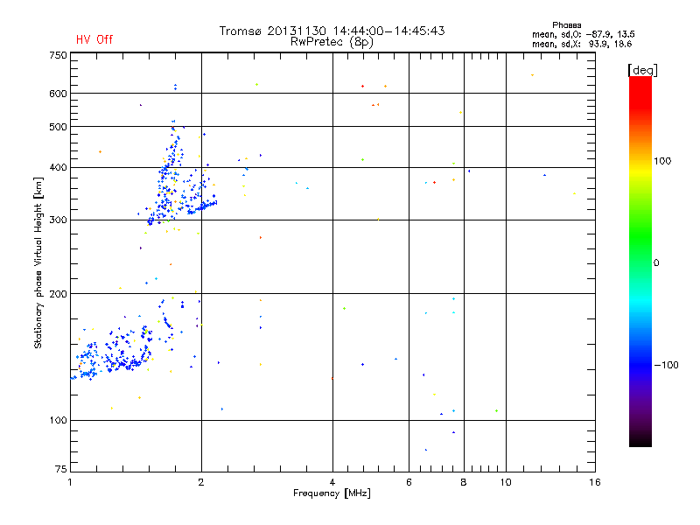Click the y-axis '100' tick label

click(x=58, y=420)
